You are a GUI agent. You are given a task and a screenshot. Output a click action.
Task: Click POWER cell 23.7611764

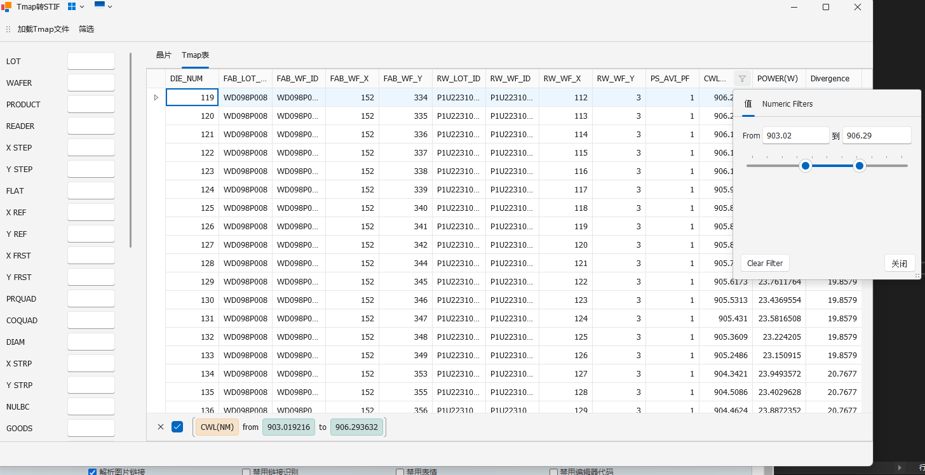pos(779,281)
